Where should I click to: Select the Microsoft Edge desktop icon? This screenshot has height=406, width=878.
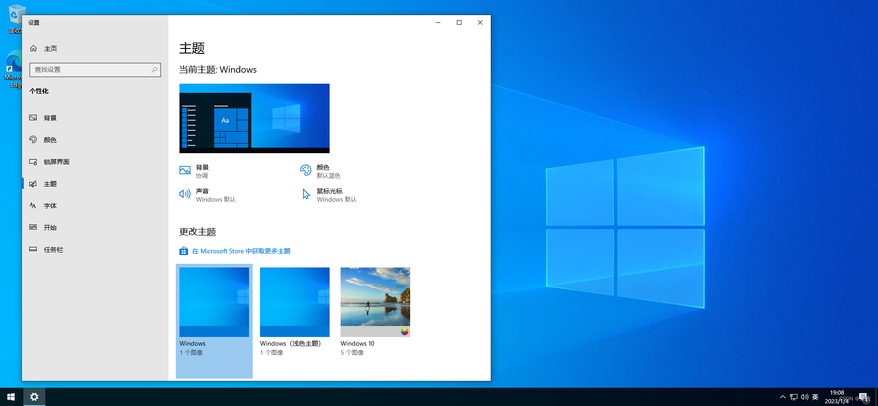pos(14,69)
